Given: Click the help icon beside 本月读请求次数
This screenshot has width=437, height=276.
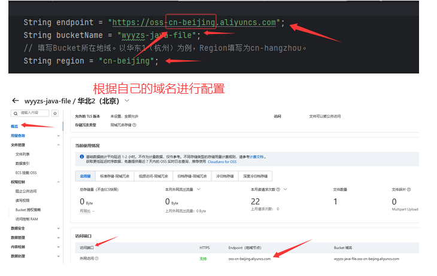Looking at the screenshot, I should click(x=278, y=189).
